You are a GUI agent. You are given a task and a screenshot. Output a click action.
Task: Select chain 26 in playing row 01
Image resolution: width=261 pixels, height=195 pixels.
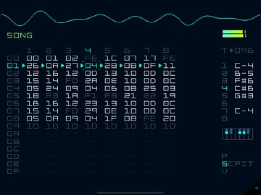coord(33,66)
